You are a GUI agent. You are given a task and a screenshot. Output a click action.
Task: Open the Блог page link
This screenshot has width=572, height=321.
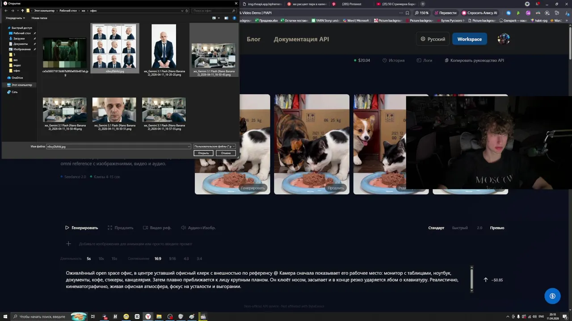tap(253, 39)
